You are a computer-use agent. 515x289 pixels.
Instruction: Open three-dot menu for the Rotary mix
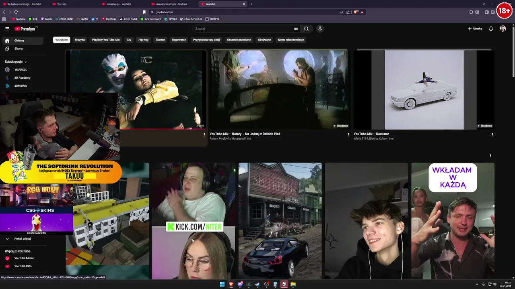pos(348,135)
